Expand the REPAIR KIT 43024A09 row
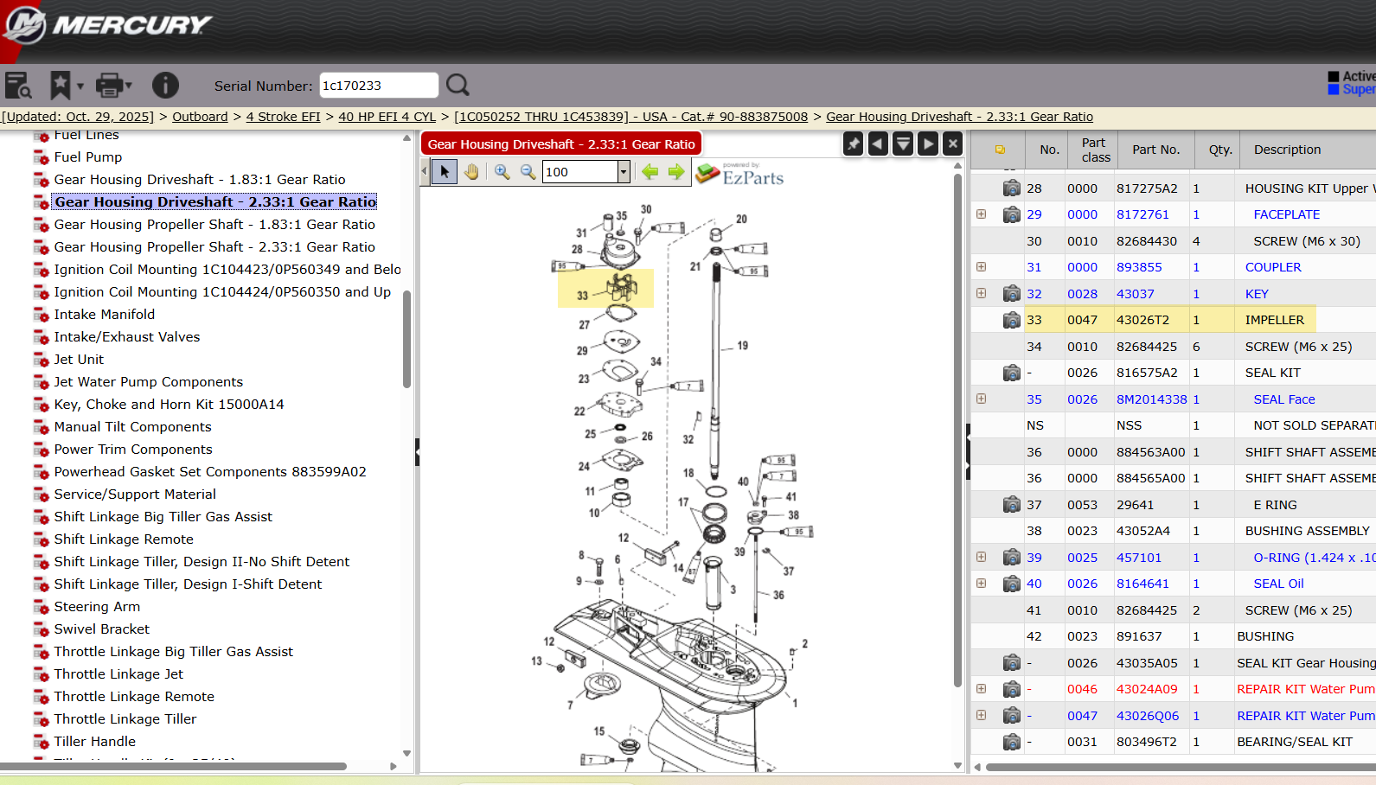Image resolution: width=1376 pixels, height=785 pixels. [981, 689]
